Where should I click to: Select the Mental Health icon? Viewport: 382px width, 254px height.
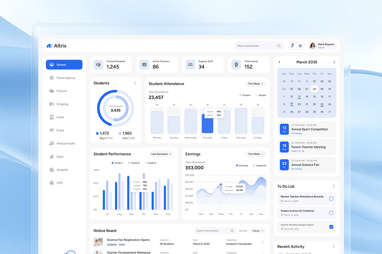[52, 144]
